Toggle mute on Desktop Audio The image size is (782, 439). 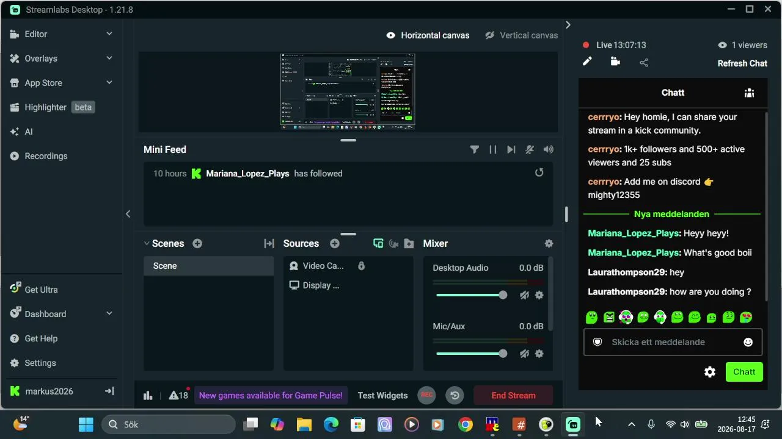tap(524, 295)
